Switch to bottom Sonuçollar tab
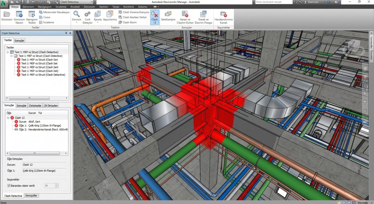The width and height of the screenshot is (374, 204). click(31, 195)
